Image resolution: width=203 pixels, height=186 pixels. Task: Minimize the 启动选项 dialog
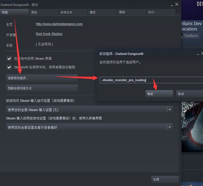click(198, 54)
